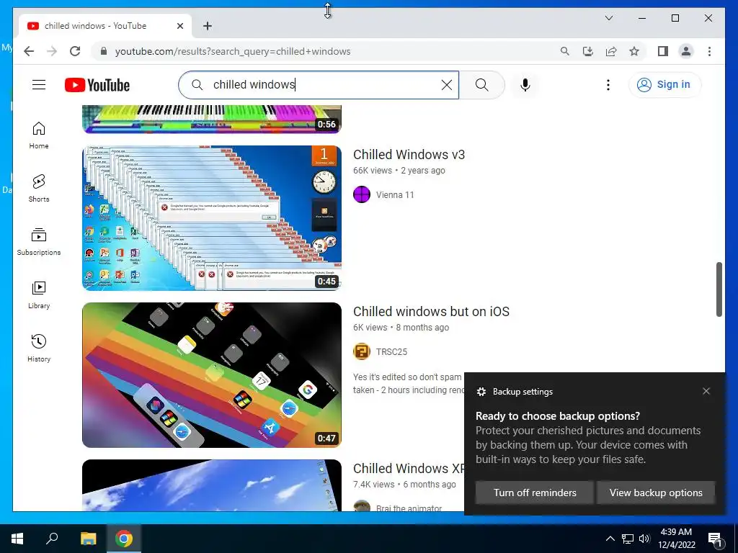Open taskbar search
The image size is (738, 553).
coord(52,539)
